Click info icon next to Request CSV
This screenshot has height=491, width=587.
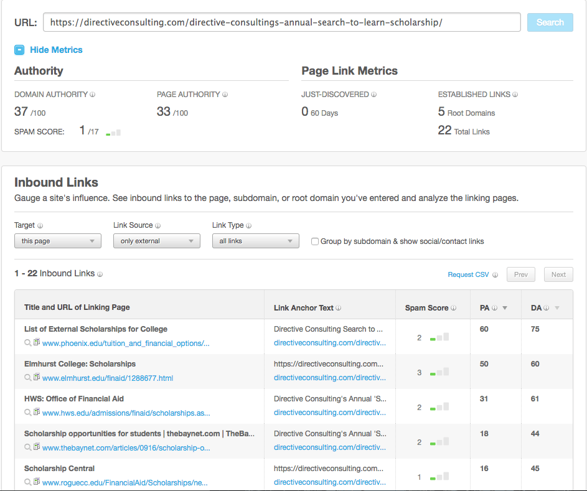pos(495,274)
